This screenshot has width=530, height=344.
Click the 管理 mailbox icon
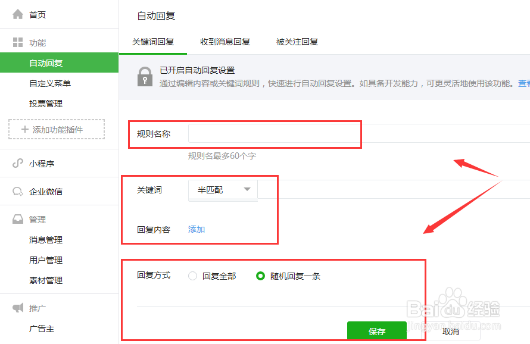coord(18,219)
